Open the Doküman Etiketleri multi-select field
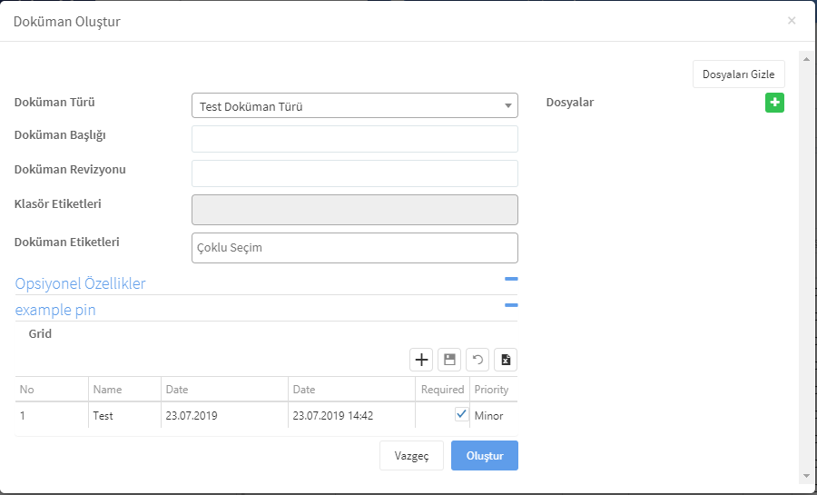 355,248
